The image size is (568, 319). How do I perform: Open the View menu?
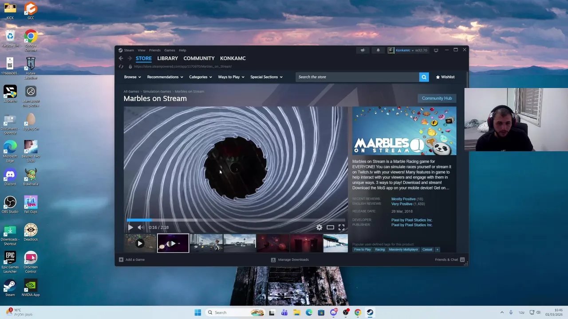click(x=141, y=50)
